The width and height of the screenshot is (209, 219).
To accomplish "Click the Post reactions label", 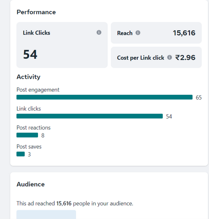I will point(34,128).
